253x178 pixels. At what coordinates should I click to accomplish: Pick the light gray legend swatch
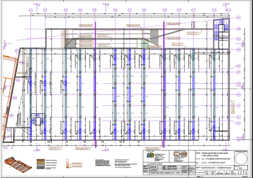[x=40, y=165]
